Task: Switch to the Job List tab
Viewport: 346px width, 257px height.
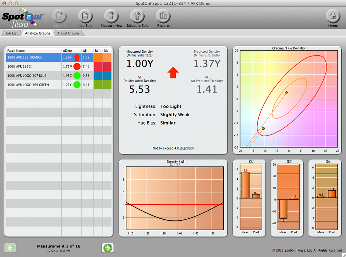Action: (12, 33)
